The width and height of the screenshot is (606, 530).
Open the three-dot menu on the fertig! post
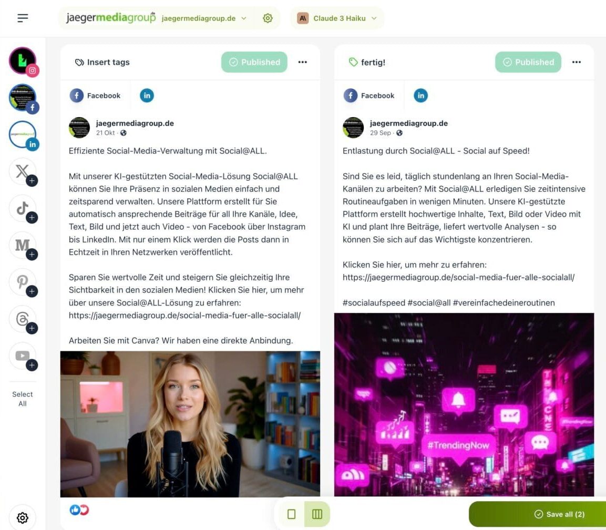click(x=576, y=62)
